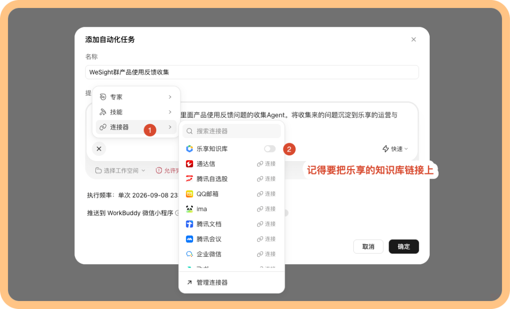Select the 专家 menu entry
Screen dimensions: 510x309
[x=136, y=97]
